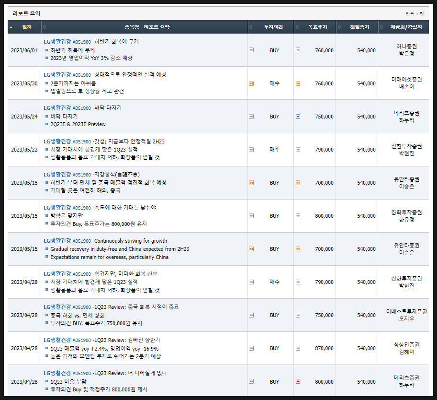
Task: Click the sort arrows in 투자의견 header
Action: pyautogui.click(x=251, y=27)
